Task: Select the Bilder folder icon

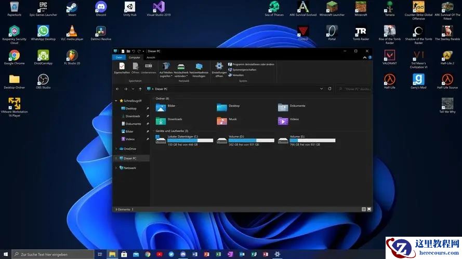Action: 161,107
